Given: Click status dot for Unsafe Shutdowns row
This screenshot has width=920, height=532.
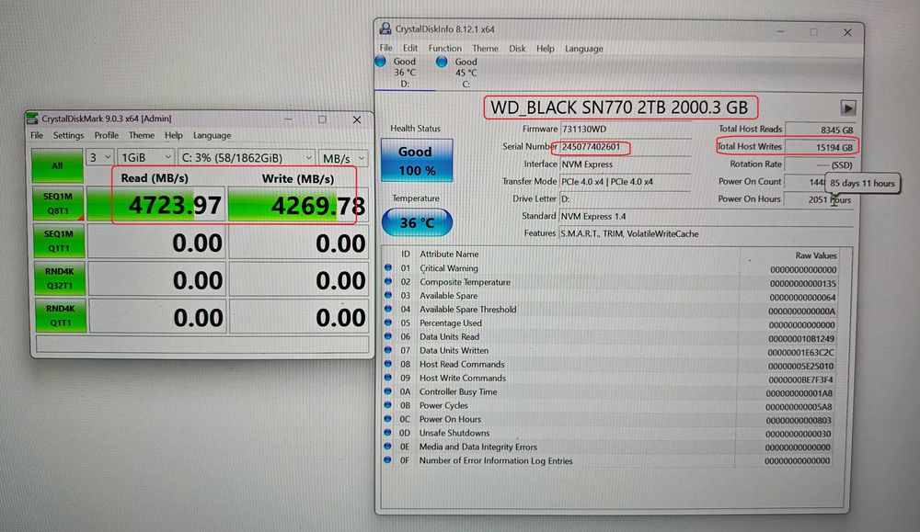Looking at the screenshot, I should [388, 433].
